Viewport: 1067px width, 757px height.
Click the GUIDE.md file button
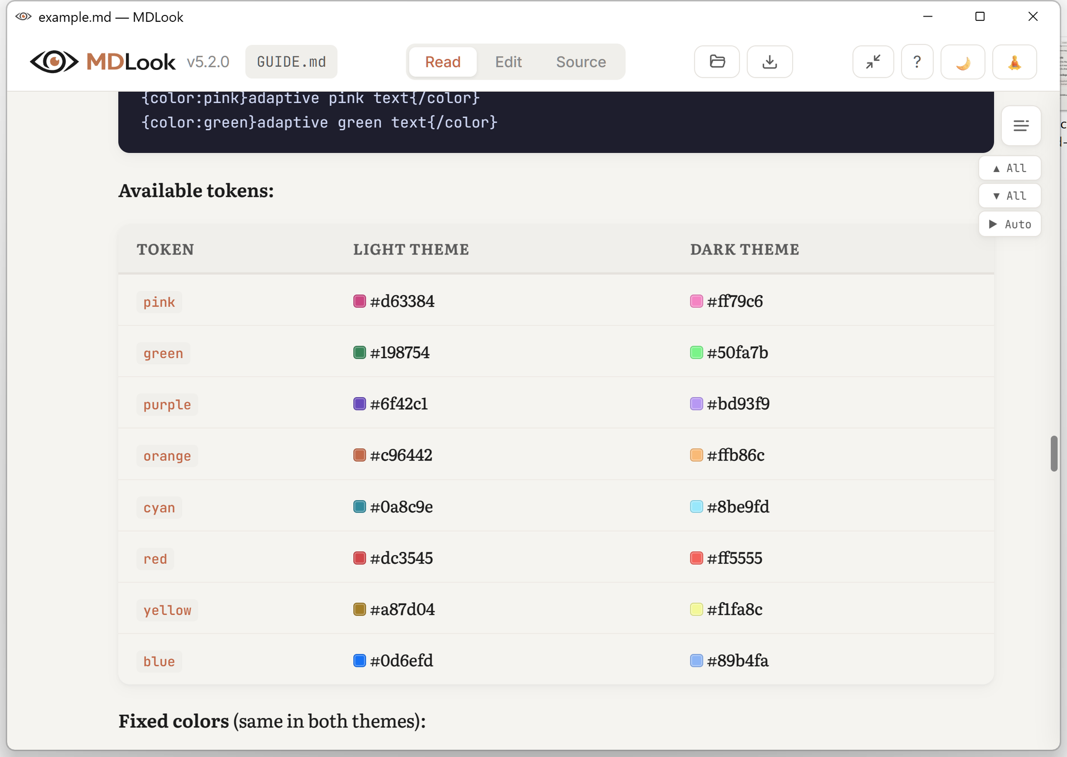pos(291,62)
